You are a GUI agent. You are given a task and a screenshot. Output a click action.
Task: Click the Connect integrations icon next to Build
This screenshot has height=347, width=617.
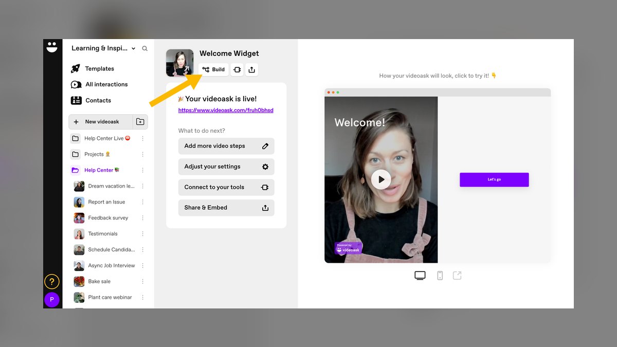coord(237,69)
